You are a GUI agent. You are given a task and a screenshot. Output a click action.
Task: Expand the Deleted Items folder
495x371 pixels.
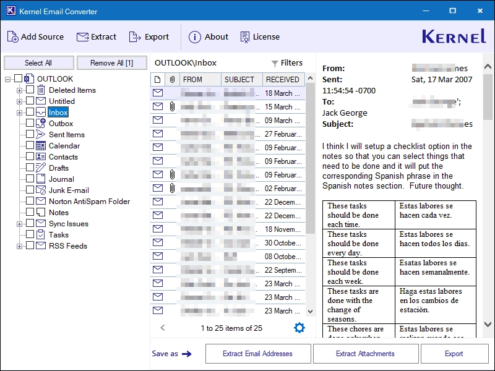(19, 90)
